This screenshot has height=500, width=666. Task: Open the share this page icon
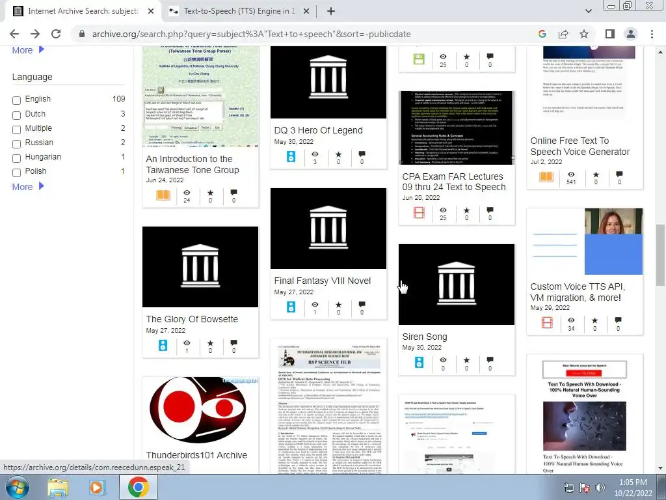coord(563,34)
